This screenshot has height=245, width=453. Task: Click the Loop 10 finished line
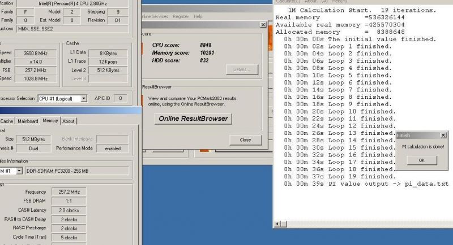340,111
